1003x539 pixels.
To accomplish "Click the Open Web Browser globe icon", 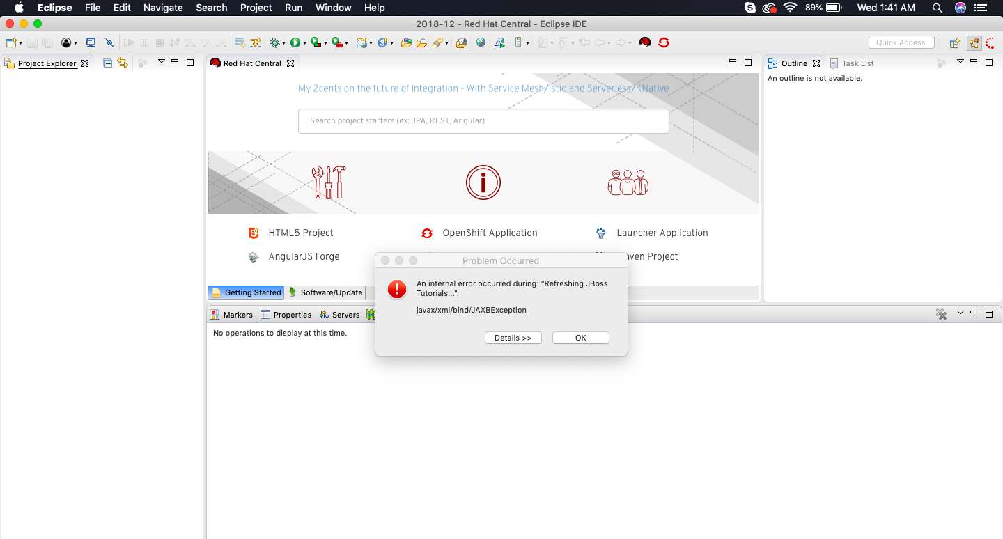I will tap(481, 42).
